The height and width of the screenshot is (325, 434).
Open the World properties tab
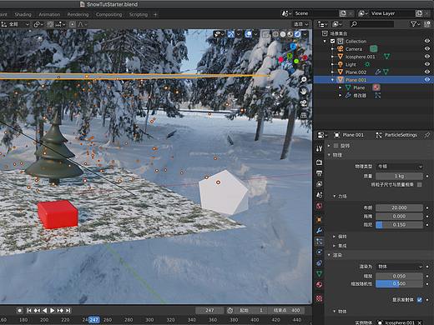(x=319, y=206)
